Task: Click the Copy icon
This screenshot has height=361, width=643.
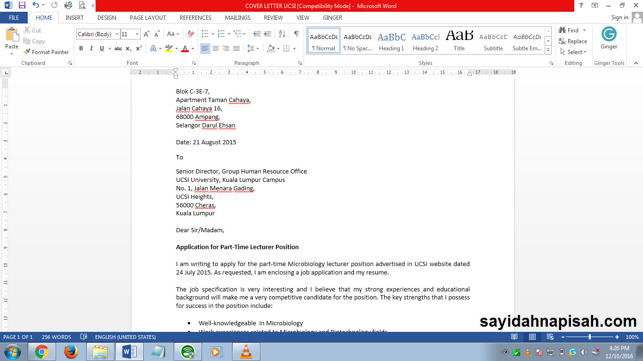Action: [34, 41]
